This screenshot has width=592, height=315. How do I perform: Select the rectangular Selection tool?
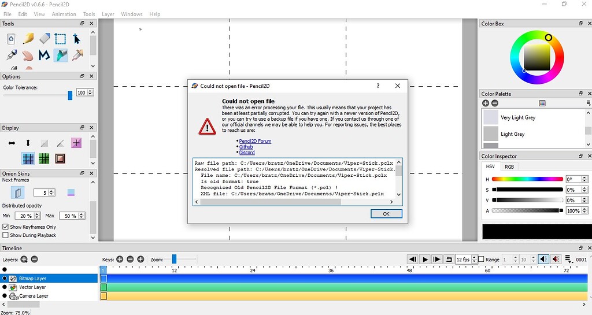click(60, 39)
